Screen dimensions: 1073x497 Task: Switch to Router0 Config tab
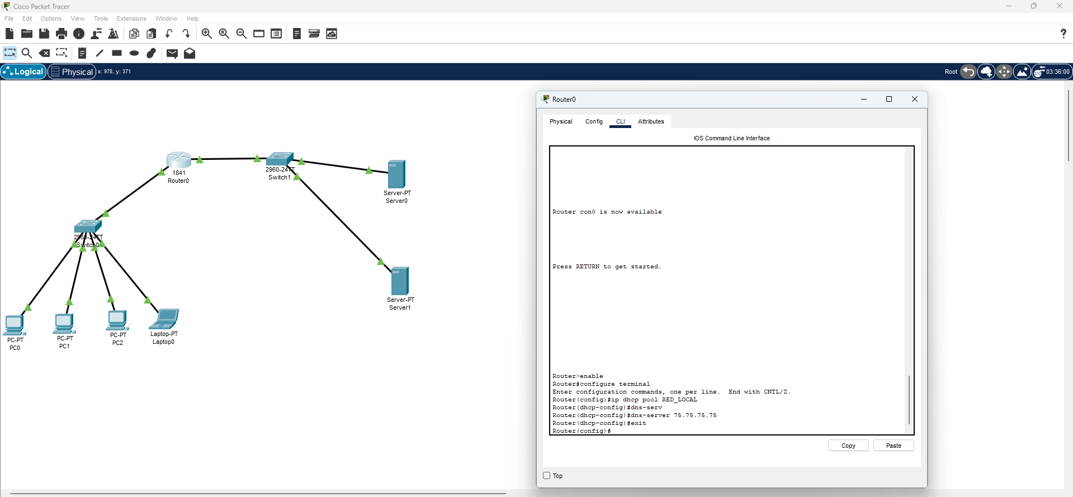coord(594,121)
